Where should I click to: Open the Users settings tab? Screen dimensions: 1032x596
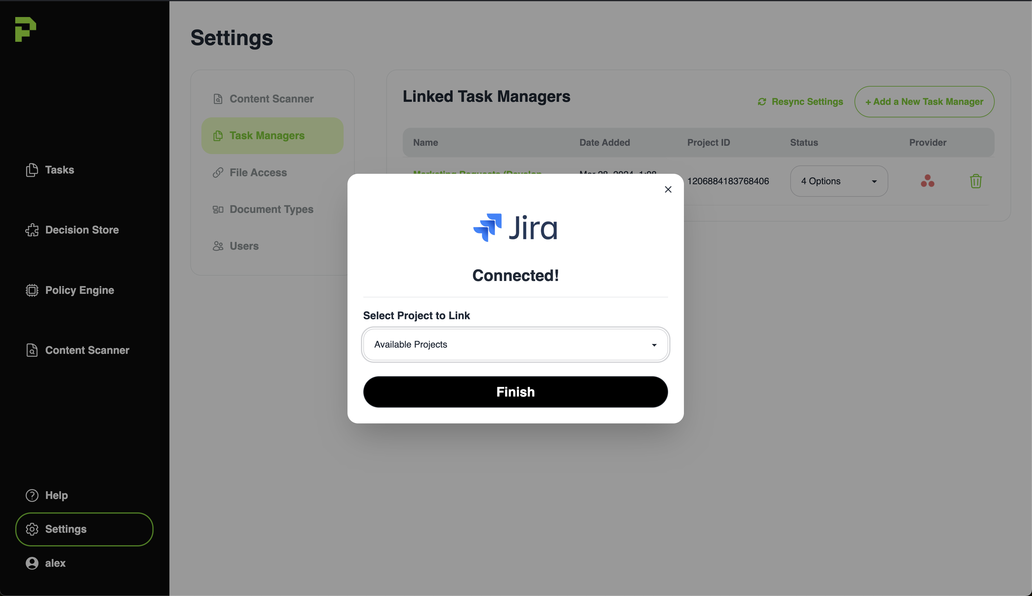[244, 246]
